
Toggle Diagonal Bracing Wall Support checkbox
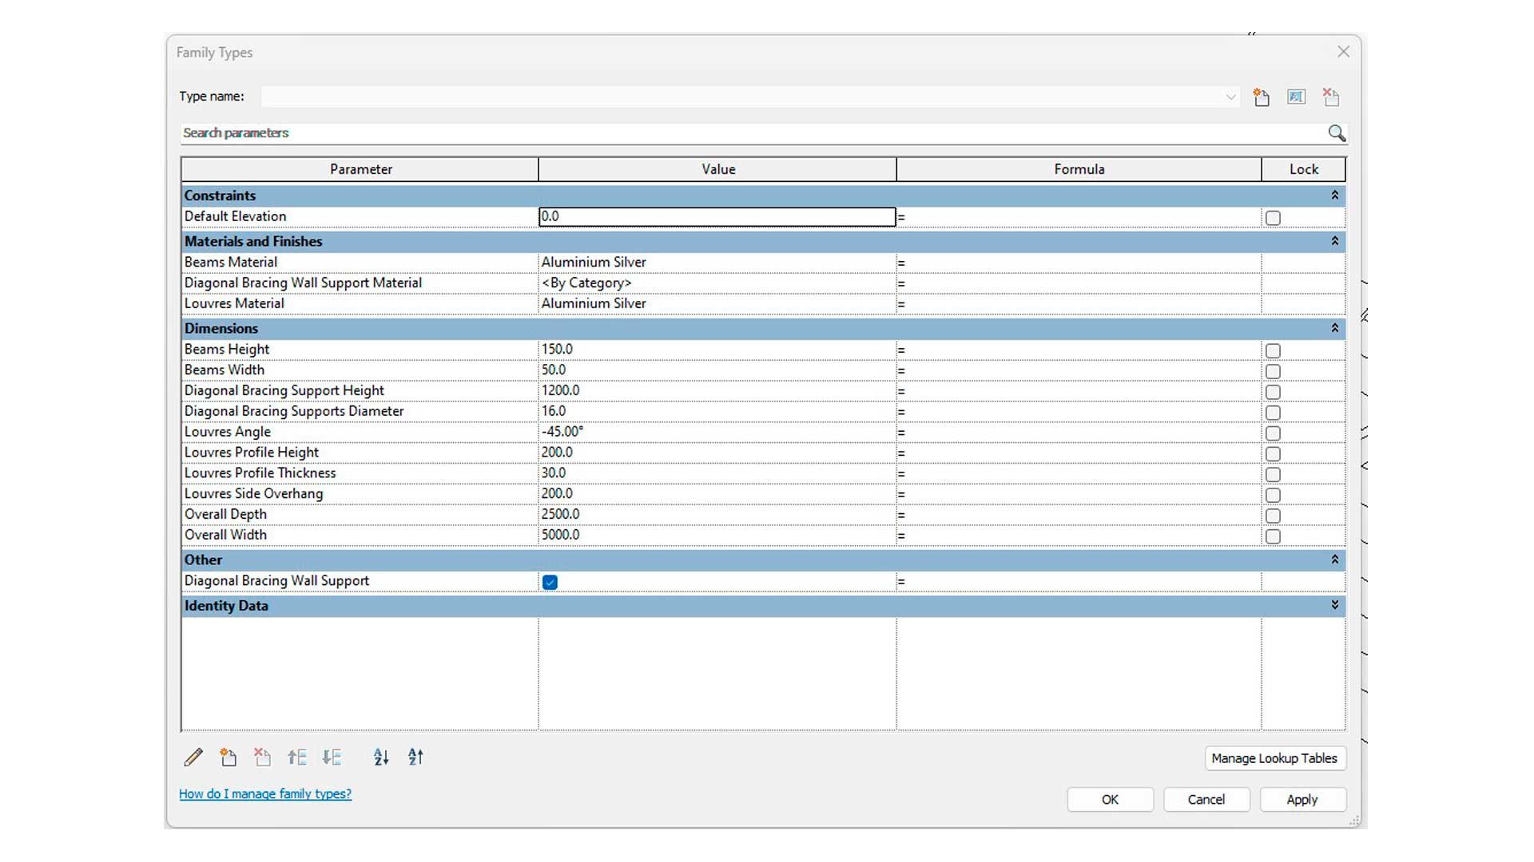click(x=549, y=581)
